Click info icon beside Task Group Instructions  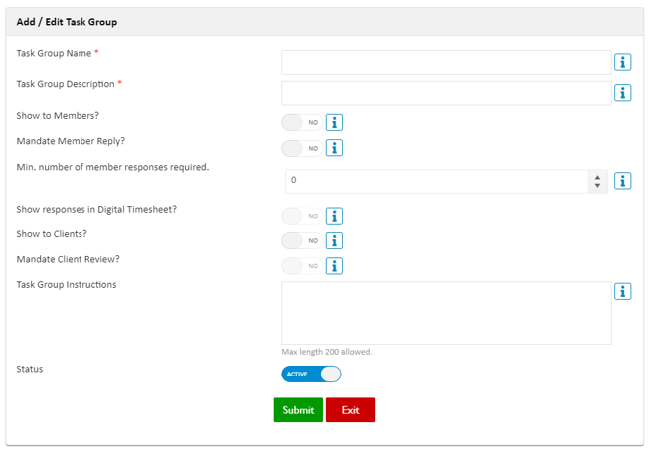pos(622,291)
